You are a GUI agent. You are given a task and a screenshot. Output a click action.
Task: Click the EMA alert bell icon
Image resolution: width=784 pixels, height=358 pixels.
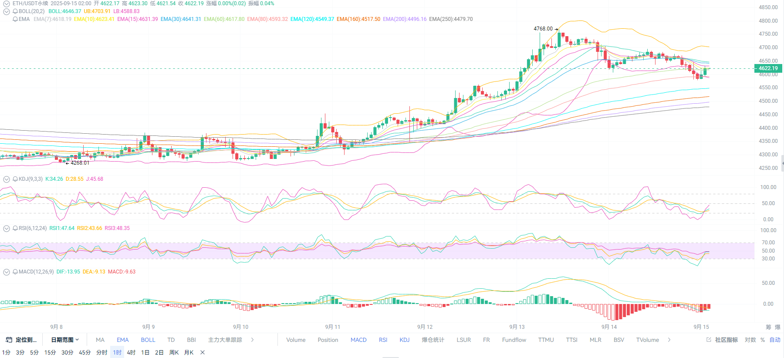coord(15,19)
